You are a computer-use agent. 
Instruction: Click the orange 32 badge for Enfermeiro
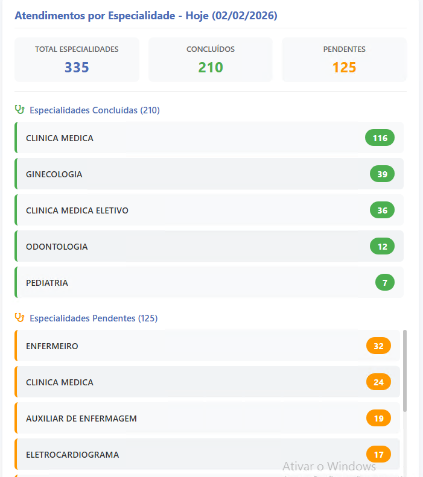coord(378,346)
